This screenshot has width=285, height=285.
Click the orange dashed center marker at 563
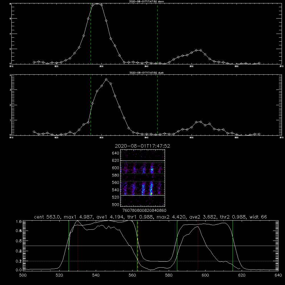point(138,245)
